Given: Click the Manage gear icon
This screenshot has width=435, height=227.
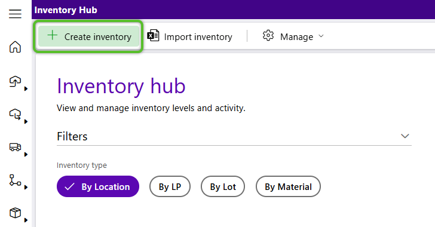Looking at the screenshot, I should (268, 36).
